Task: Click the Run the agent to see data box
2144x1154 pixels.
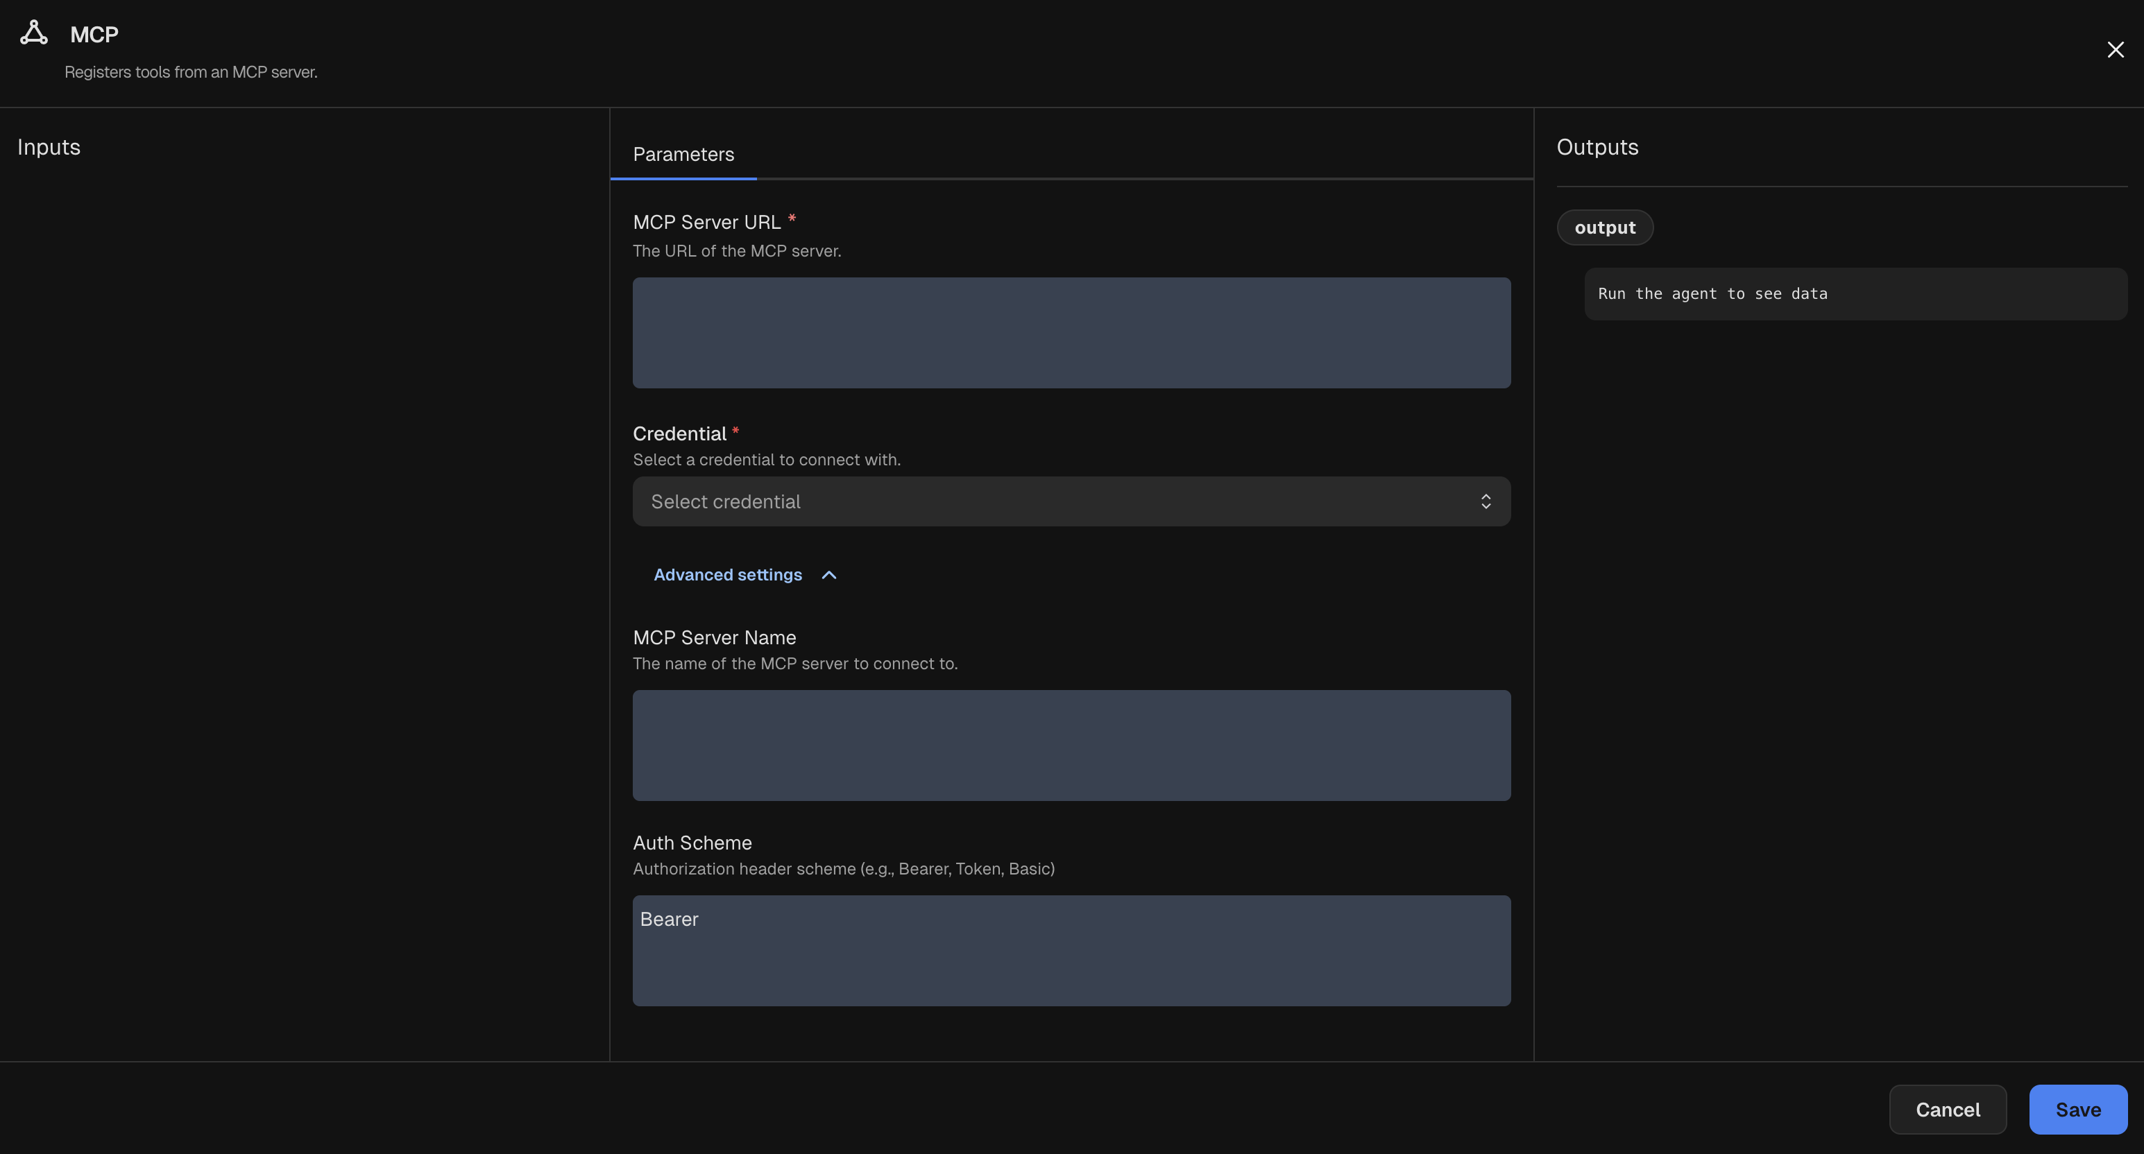Action: (1856, 293)
